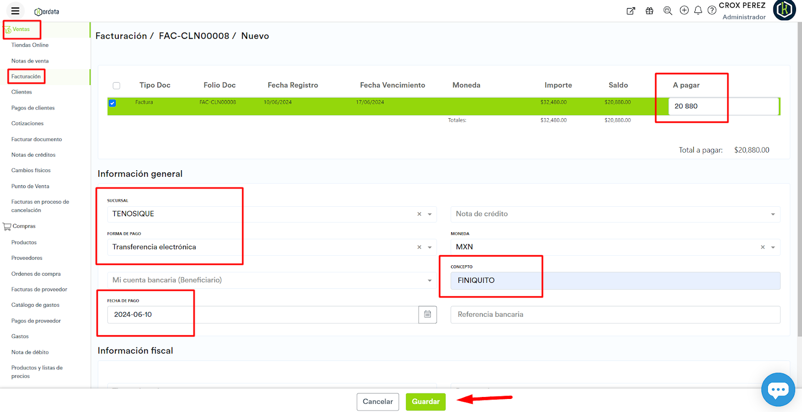Click the plus circle add icon
Viewport: 802px width, 412px height.
click(684, 11)
